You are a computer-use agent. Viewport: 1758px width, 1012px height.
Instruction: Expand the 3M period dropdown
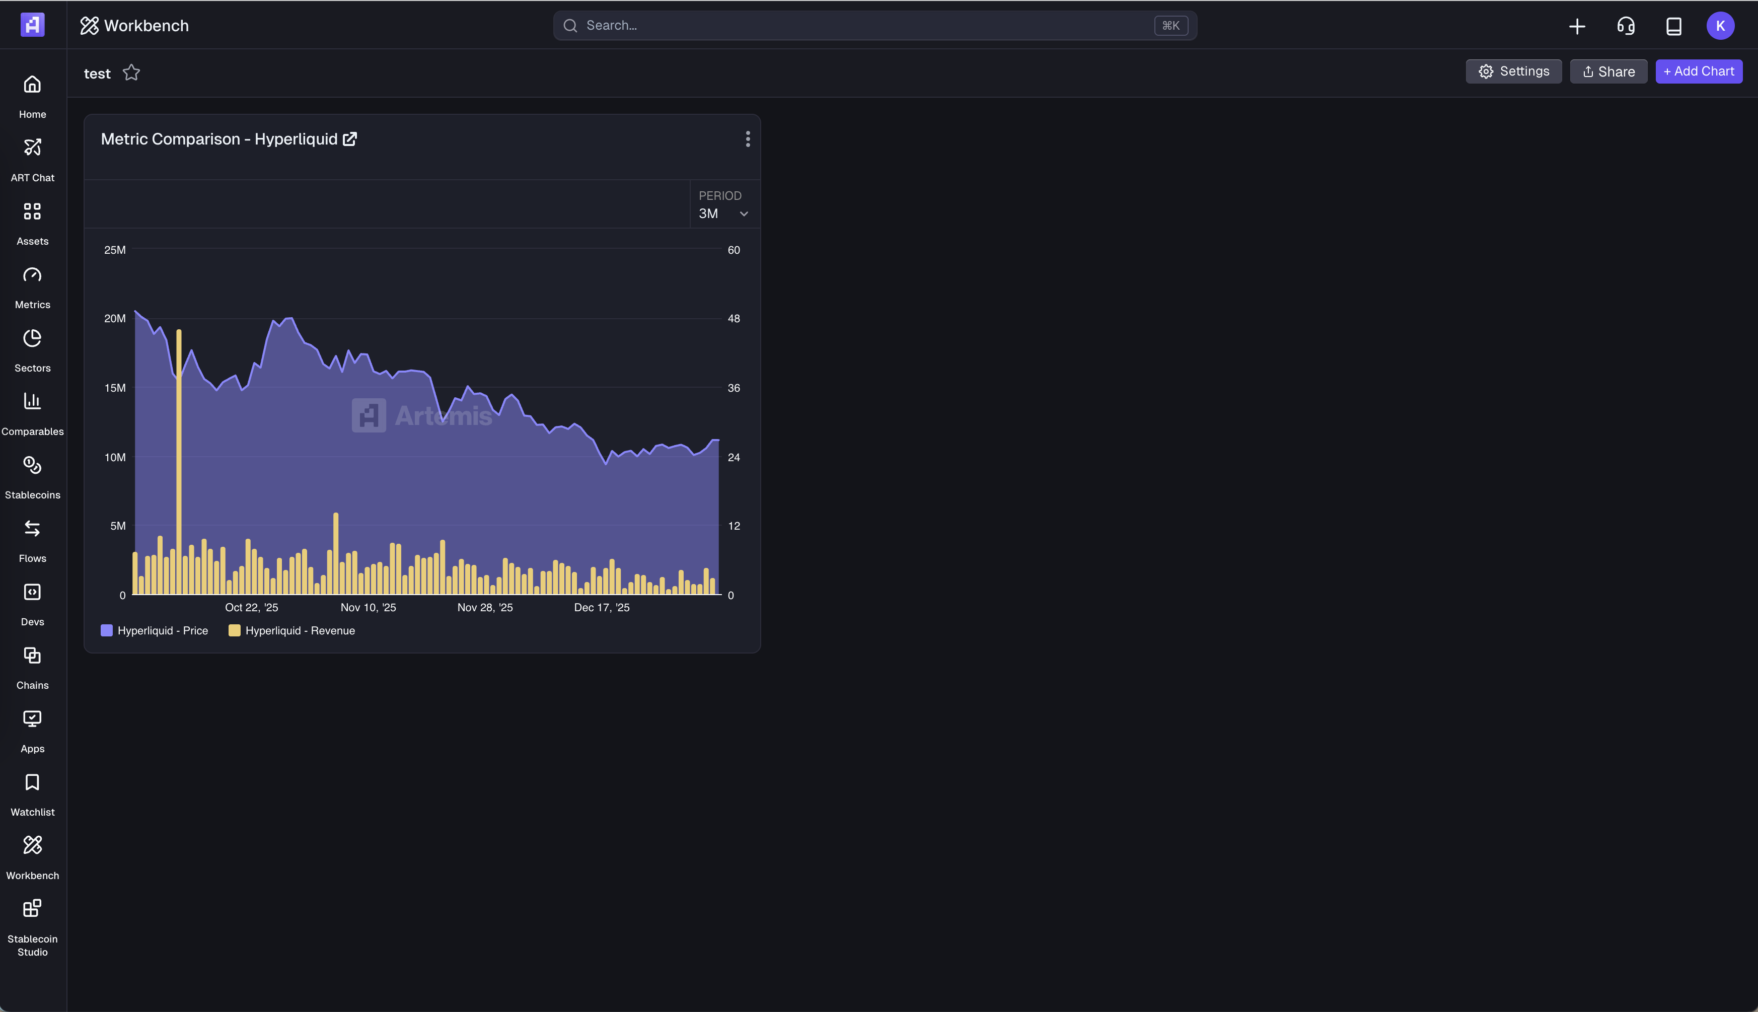coord(723,213)
